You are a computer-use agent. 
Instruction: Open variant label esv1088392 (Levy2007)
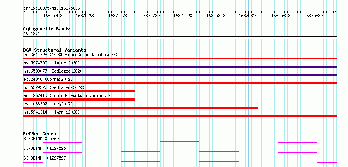pyautogui.click(x=48, y=104)
